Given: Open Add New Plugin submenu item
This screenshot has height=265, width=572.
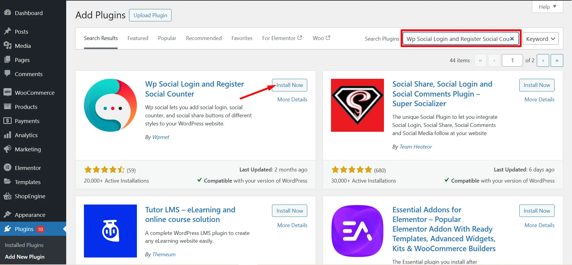Looking at the screenshot, I should coord(25,257).
